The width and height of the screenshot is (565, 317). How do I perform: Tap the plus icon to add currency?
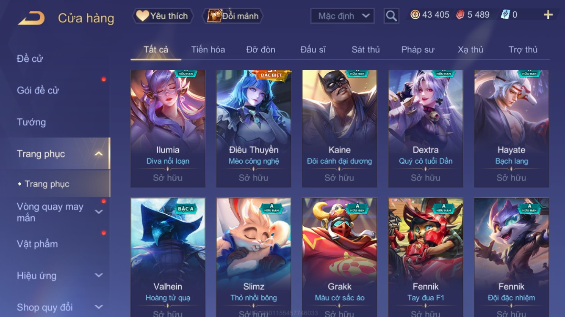(x=548, y=15)
